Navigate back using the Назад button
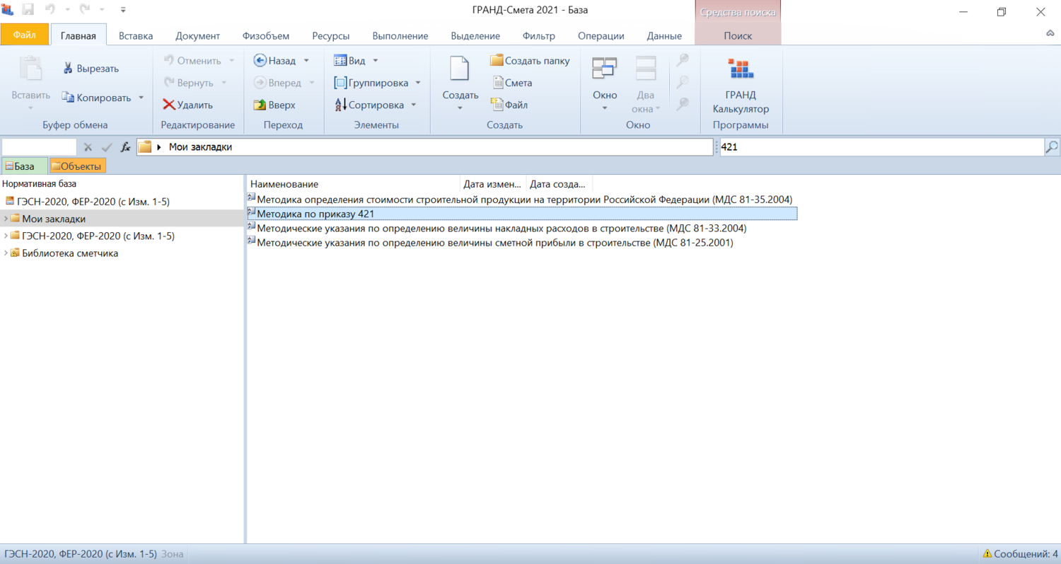Screen dimensions: 1061x564 point(274,61)
